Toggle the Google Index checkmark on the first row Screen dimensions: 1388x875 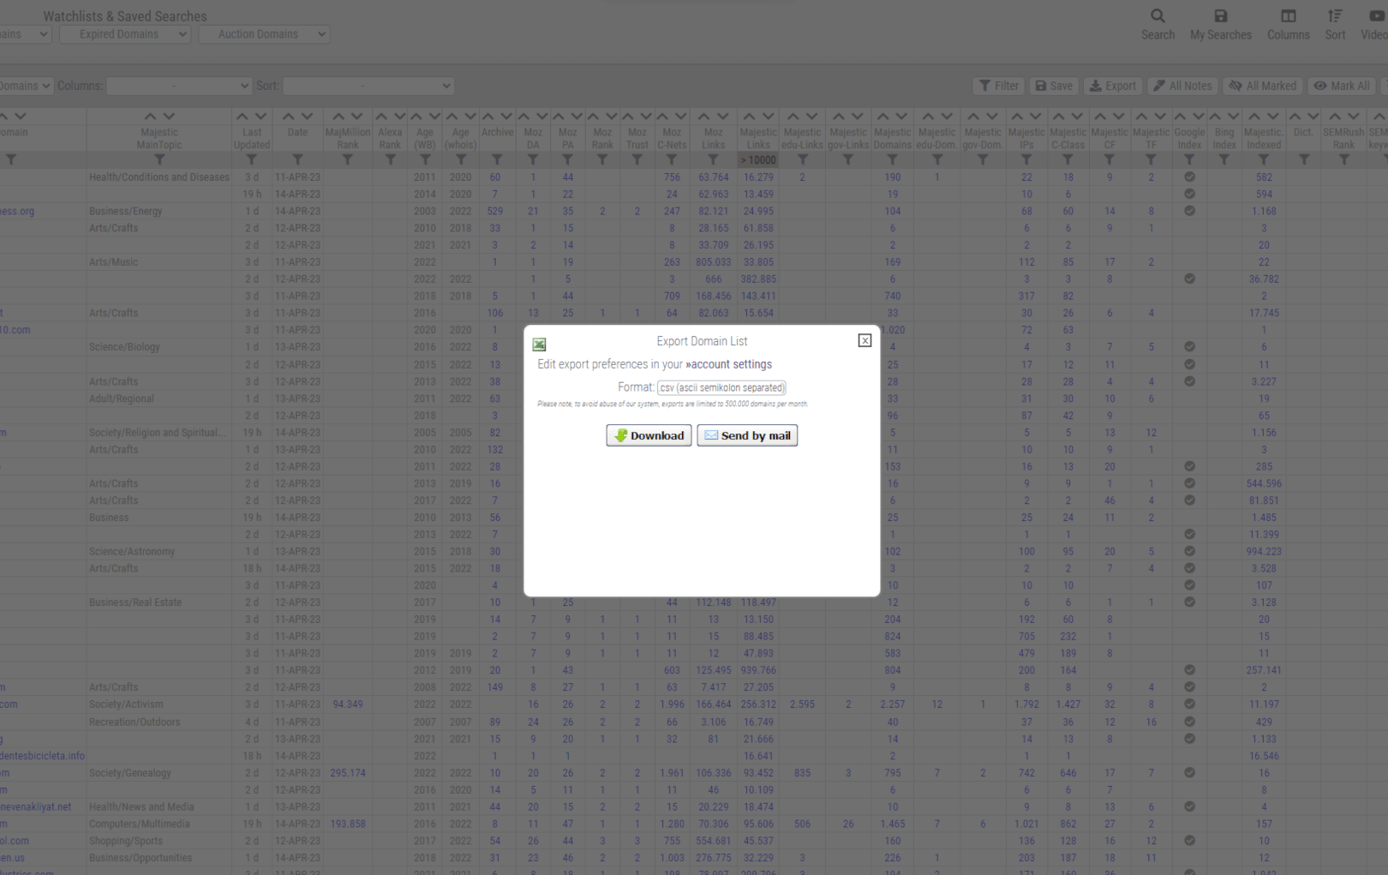pos(1189,177)
